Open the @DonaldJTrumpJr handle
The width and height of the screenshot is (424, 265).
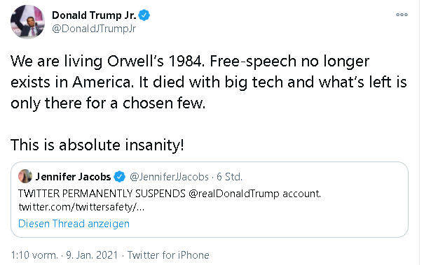(x=94, y=29)
